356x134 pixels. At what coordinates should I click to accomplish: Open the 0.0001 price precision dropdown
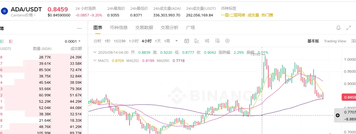point(73,41)
